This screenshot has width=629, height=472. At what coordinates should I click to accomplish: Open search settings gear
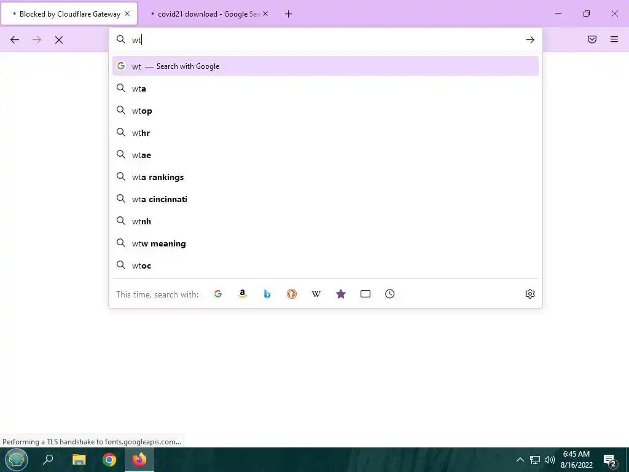click(x=530, y=294)
